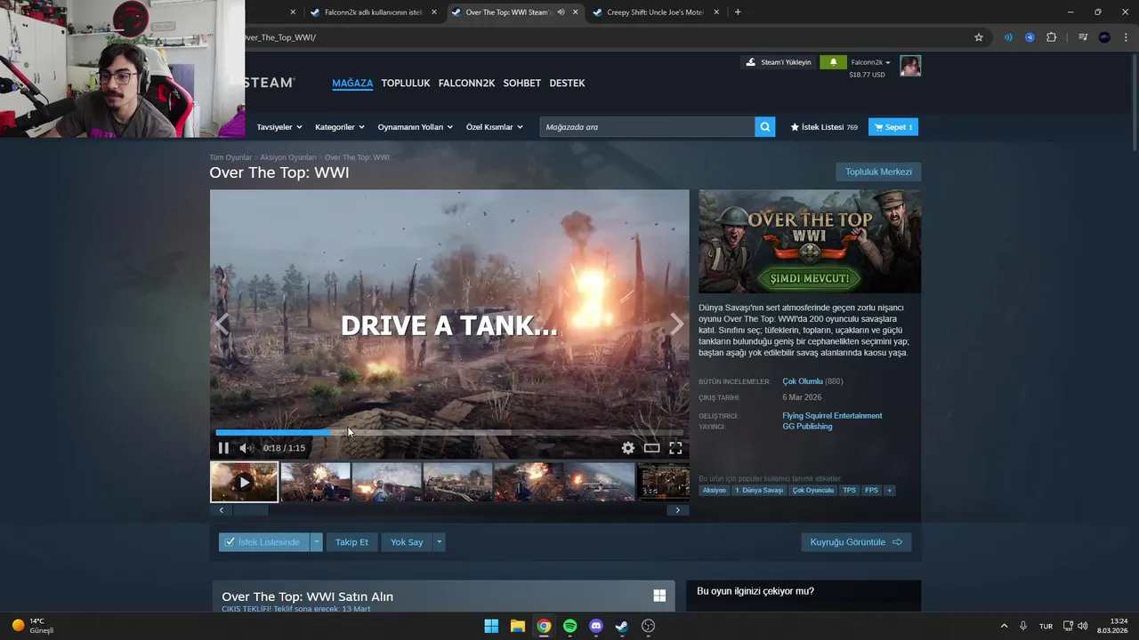Open the DESTEK menu item
The width and height of the screenshot is (1139, 640).
point(567,83)
